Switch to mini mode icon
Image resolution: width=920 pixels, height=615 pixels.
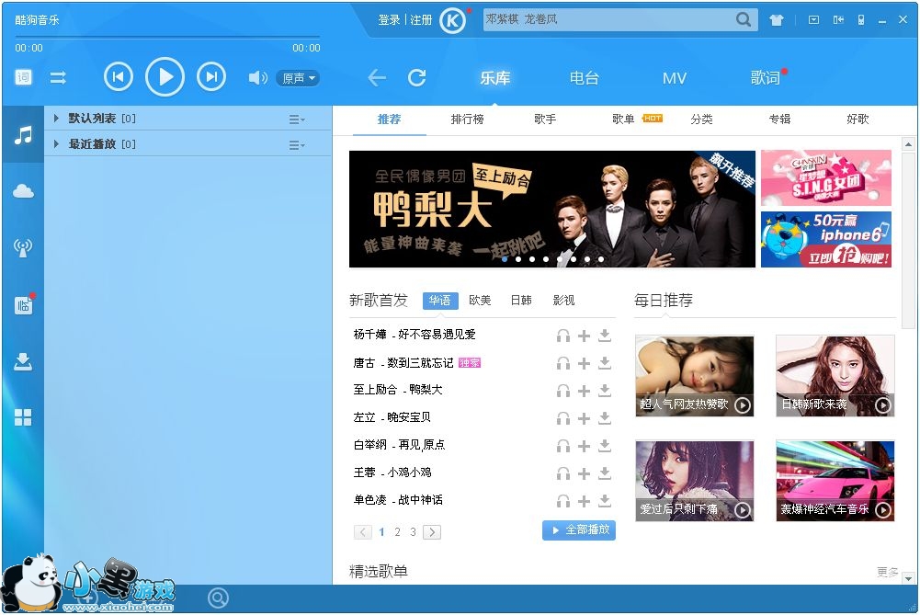pyautogui.click(x=838, y=20)
